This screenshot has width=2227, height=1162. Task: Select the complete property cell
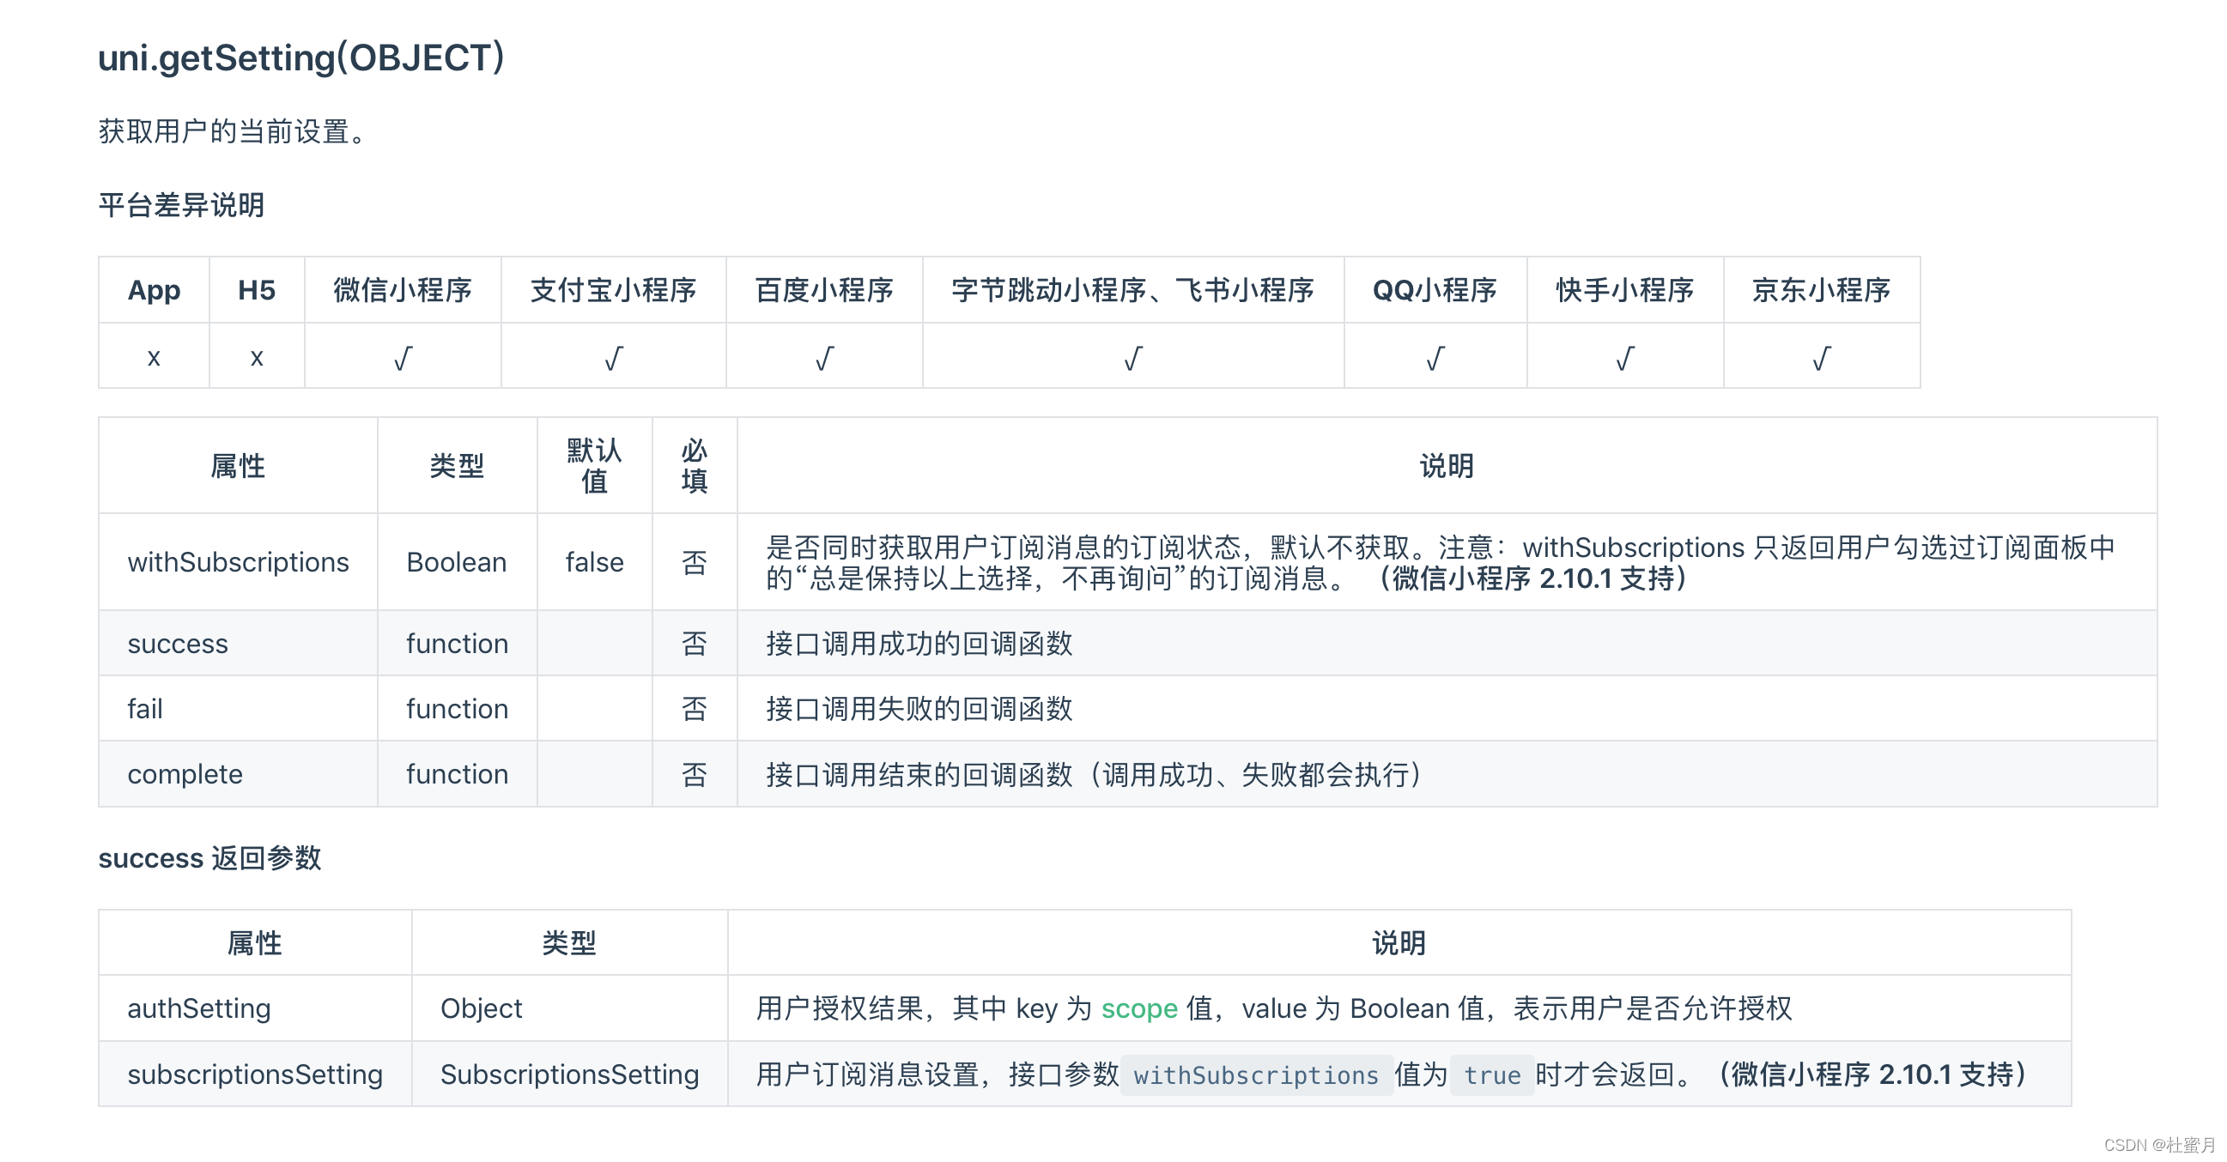[x=185, y=773]
